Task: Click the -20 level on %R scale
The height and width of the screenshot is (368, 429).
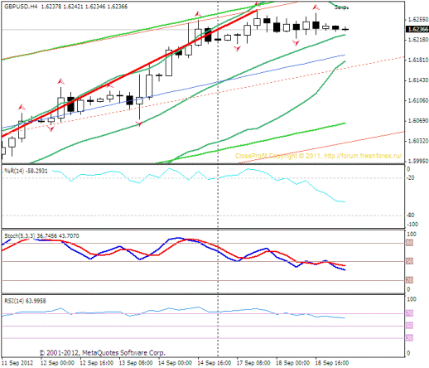Action: pos(411,178)
